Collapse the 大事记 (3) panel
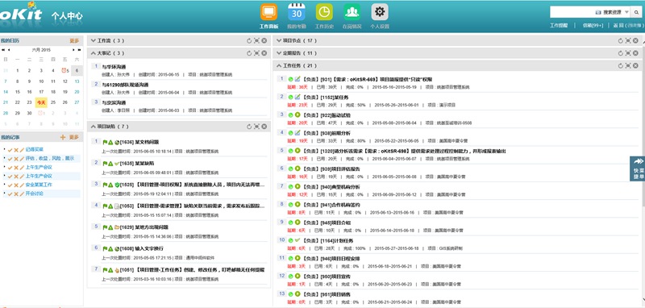 93,53
